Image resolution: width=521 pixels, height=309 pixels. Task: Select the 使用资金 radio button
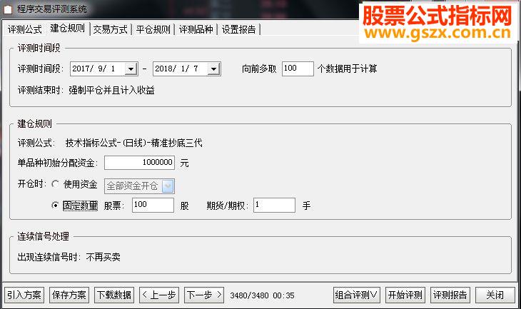[56, 183]
